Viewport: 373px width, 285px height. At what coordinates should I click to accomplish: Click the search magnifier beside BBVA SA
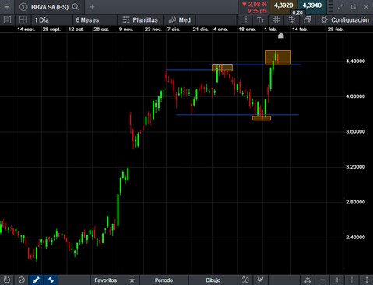click(76, 7)
